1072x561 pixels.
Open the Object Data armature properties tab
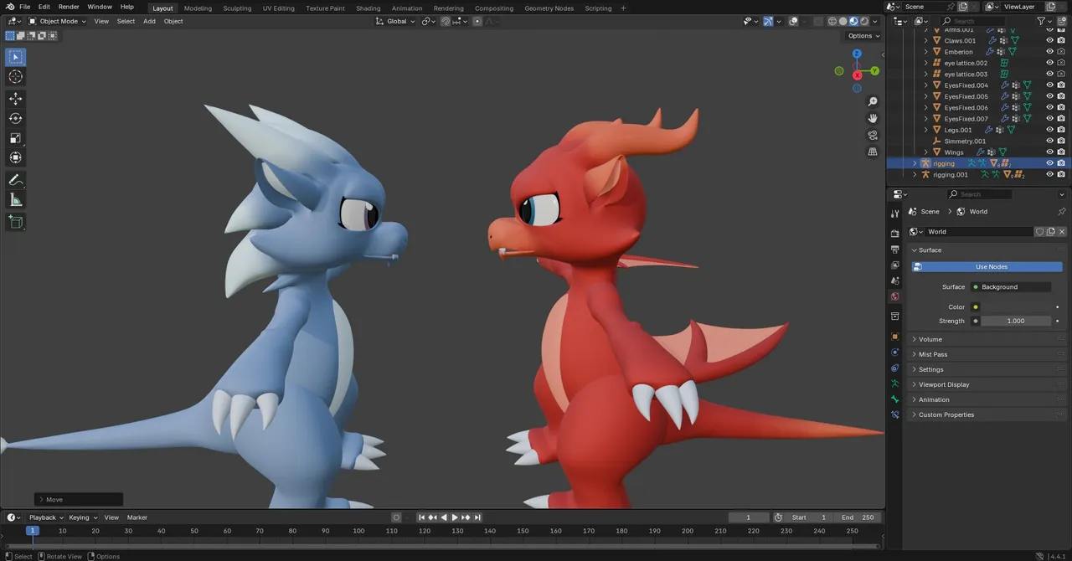click(x=894, y=383)
